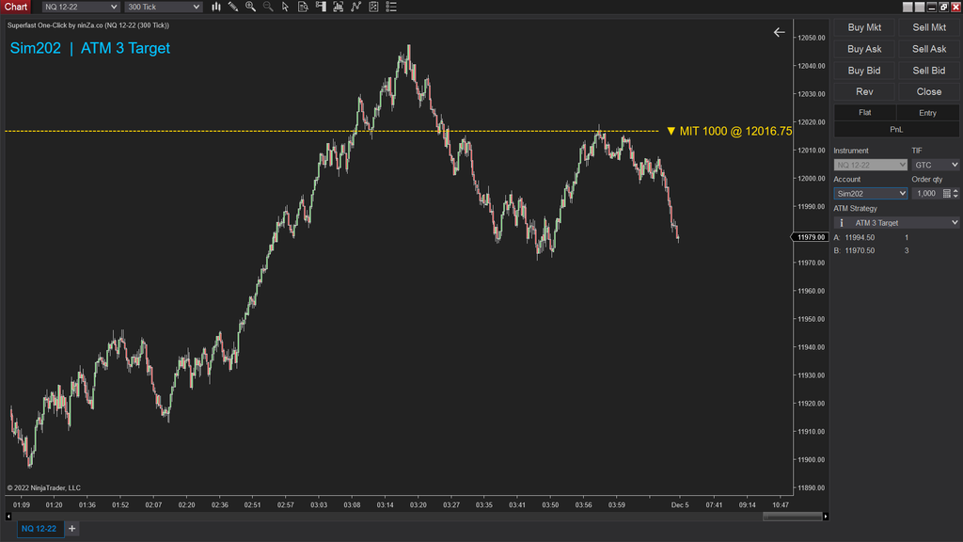Click the order quantity calculator icon
Viewport: 963px width, 542px height.
[x=946, y=193]
